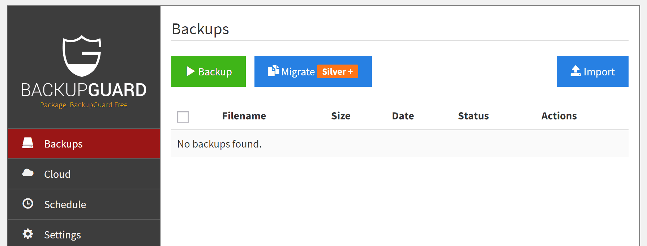Click the gear icon beside Settings

(28, 234)
